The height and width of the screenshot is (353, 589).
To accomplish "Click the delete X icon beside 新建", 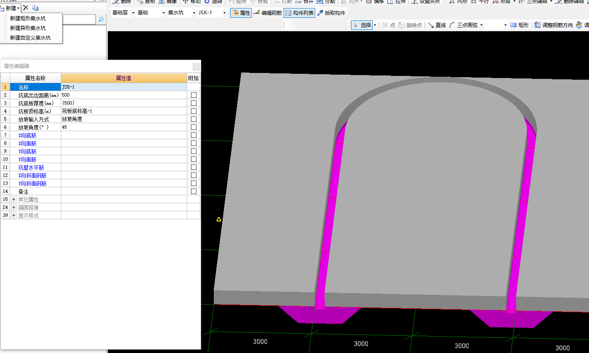I will tap(26, 8).
